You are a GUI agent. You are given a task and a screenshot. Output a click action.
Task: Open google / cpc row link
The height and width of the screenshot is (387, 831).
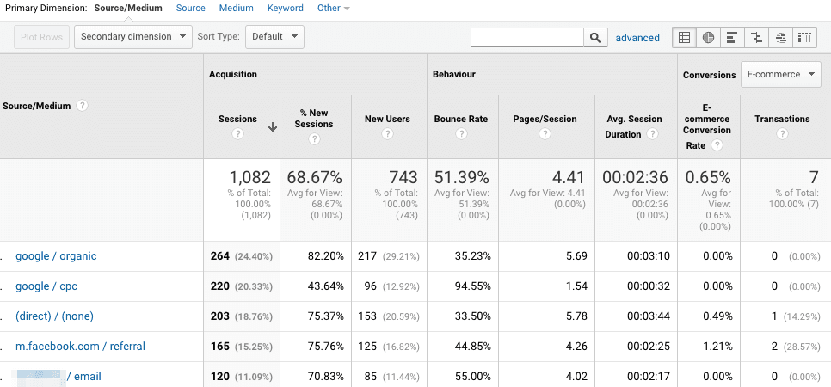[46, 286]
